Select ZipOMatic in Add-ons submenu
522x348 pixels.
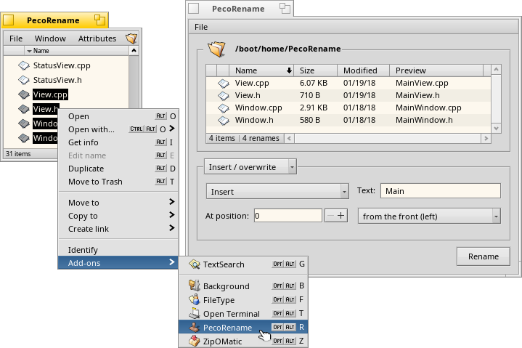point(243,341)
